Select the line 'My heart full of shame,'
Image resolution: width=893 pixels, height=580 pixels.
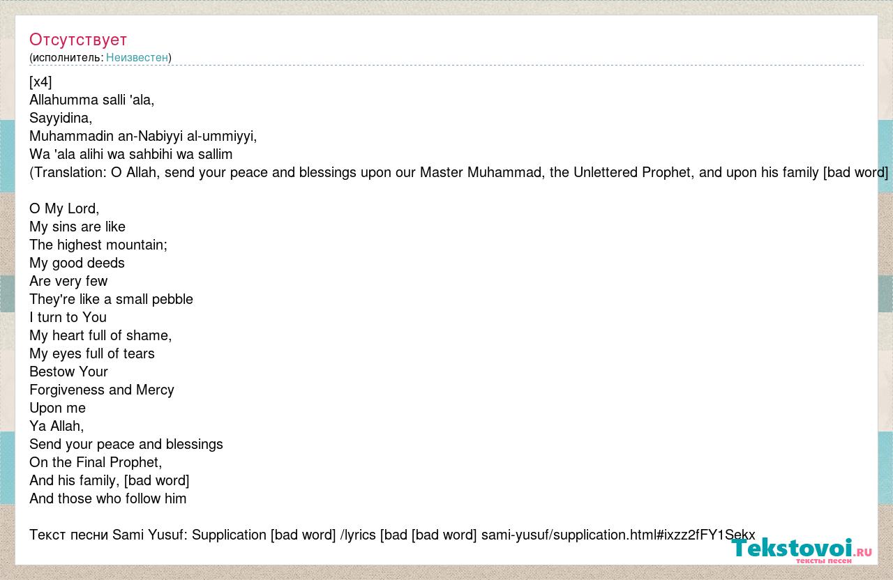pyautogui.click(x=100, y=335)
